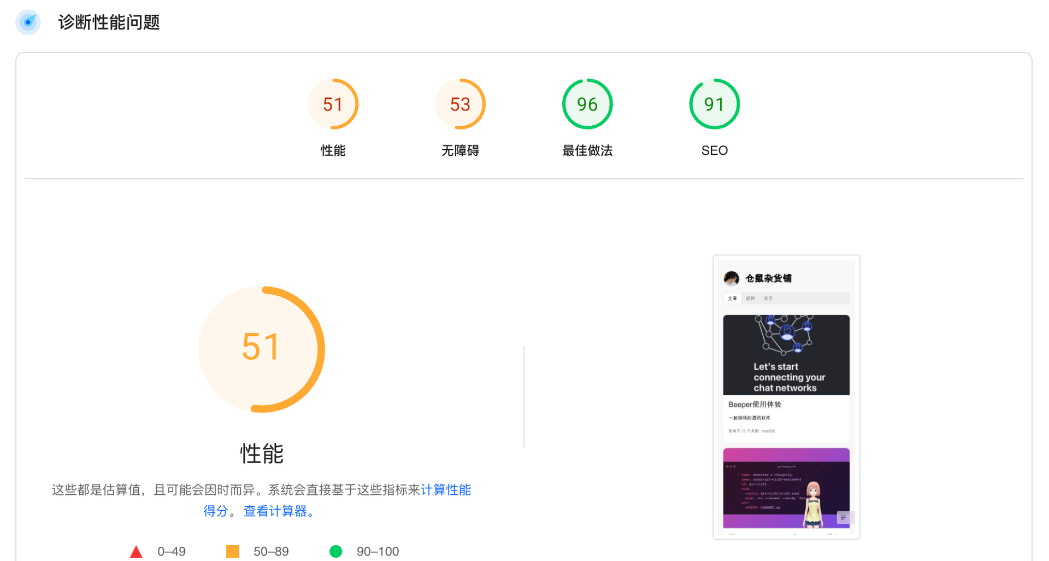
Task: Click the Beeper chat networks cover image
Action: click(786, 354)
